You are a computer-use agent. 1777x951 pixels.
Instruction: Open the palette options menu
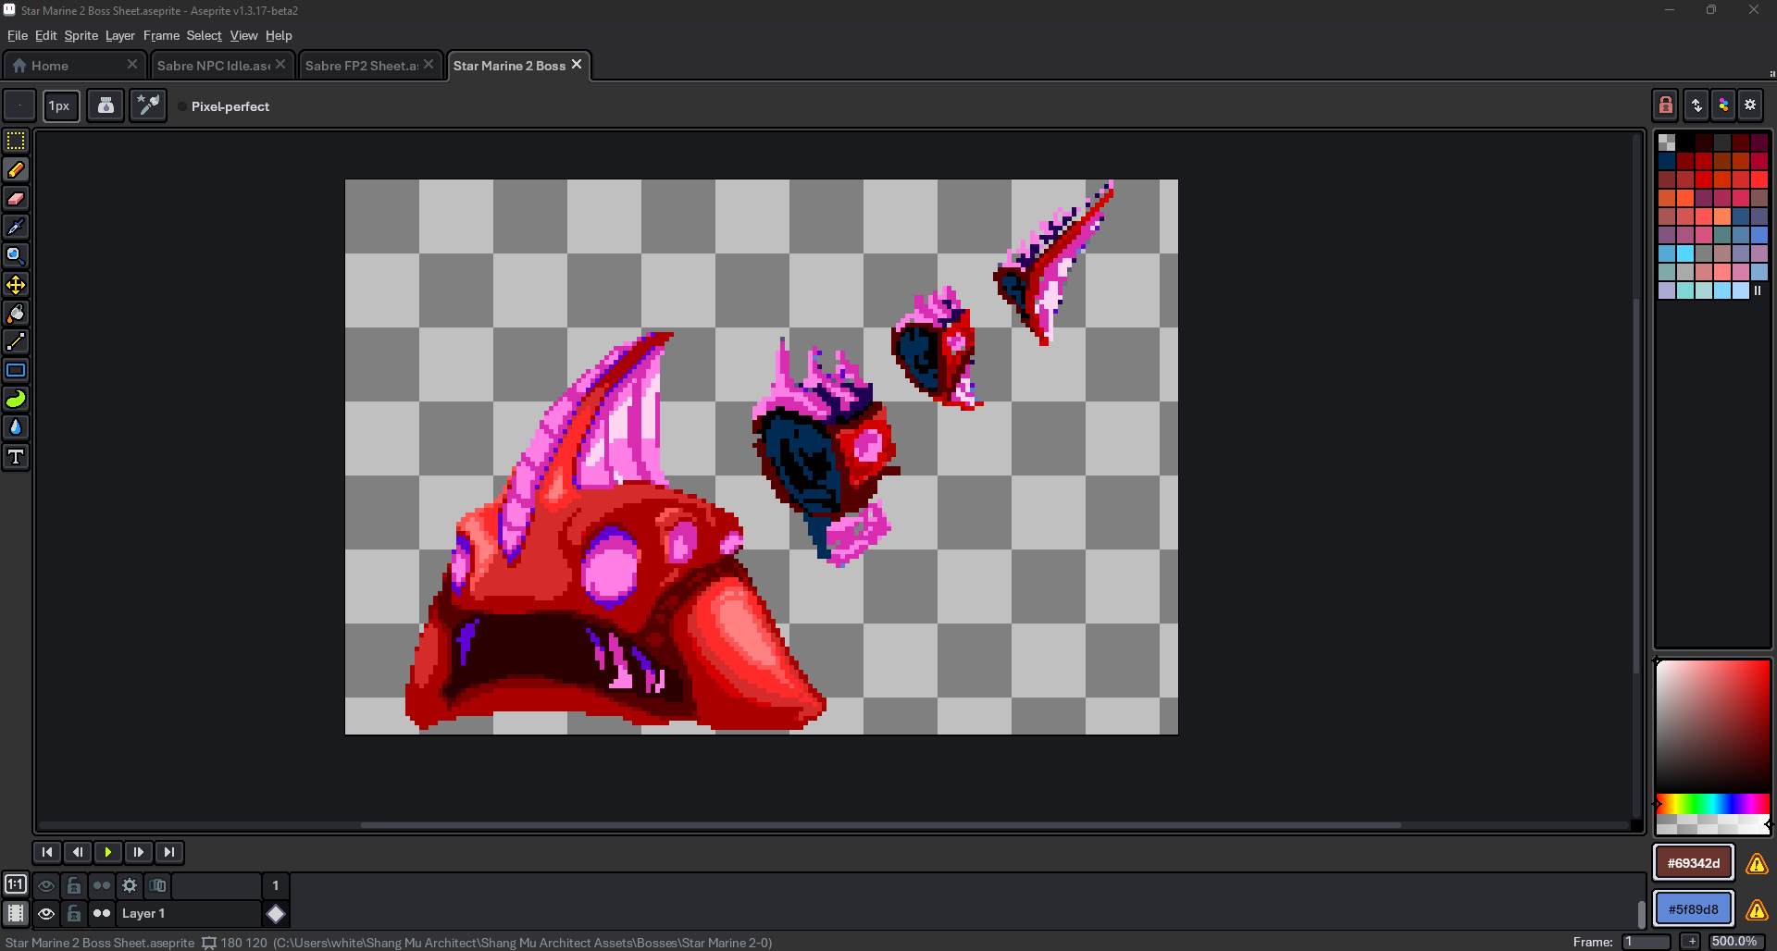pos(1750,105)
